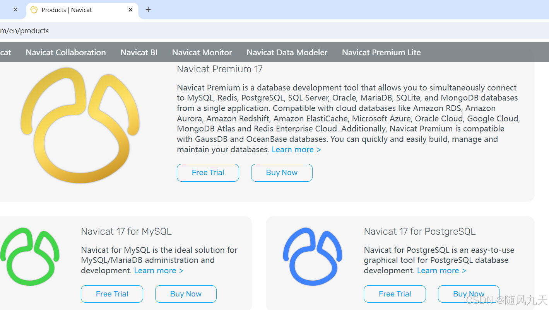Close the leftmost partially visible tab
Screen dimensions: 549x310
point(15,10)
